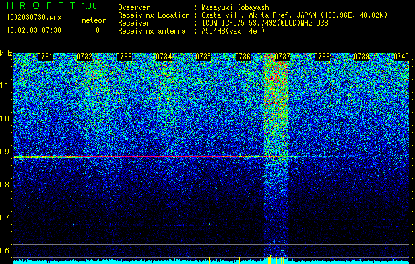Screen dimensions: 415x264
Task: Click the 1.00 version number
Action: click(x=89, y=5)
